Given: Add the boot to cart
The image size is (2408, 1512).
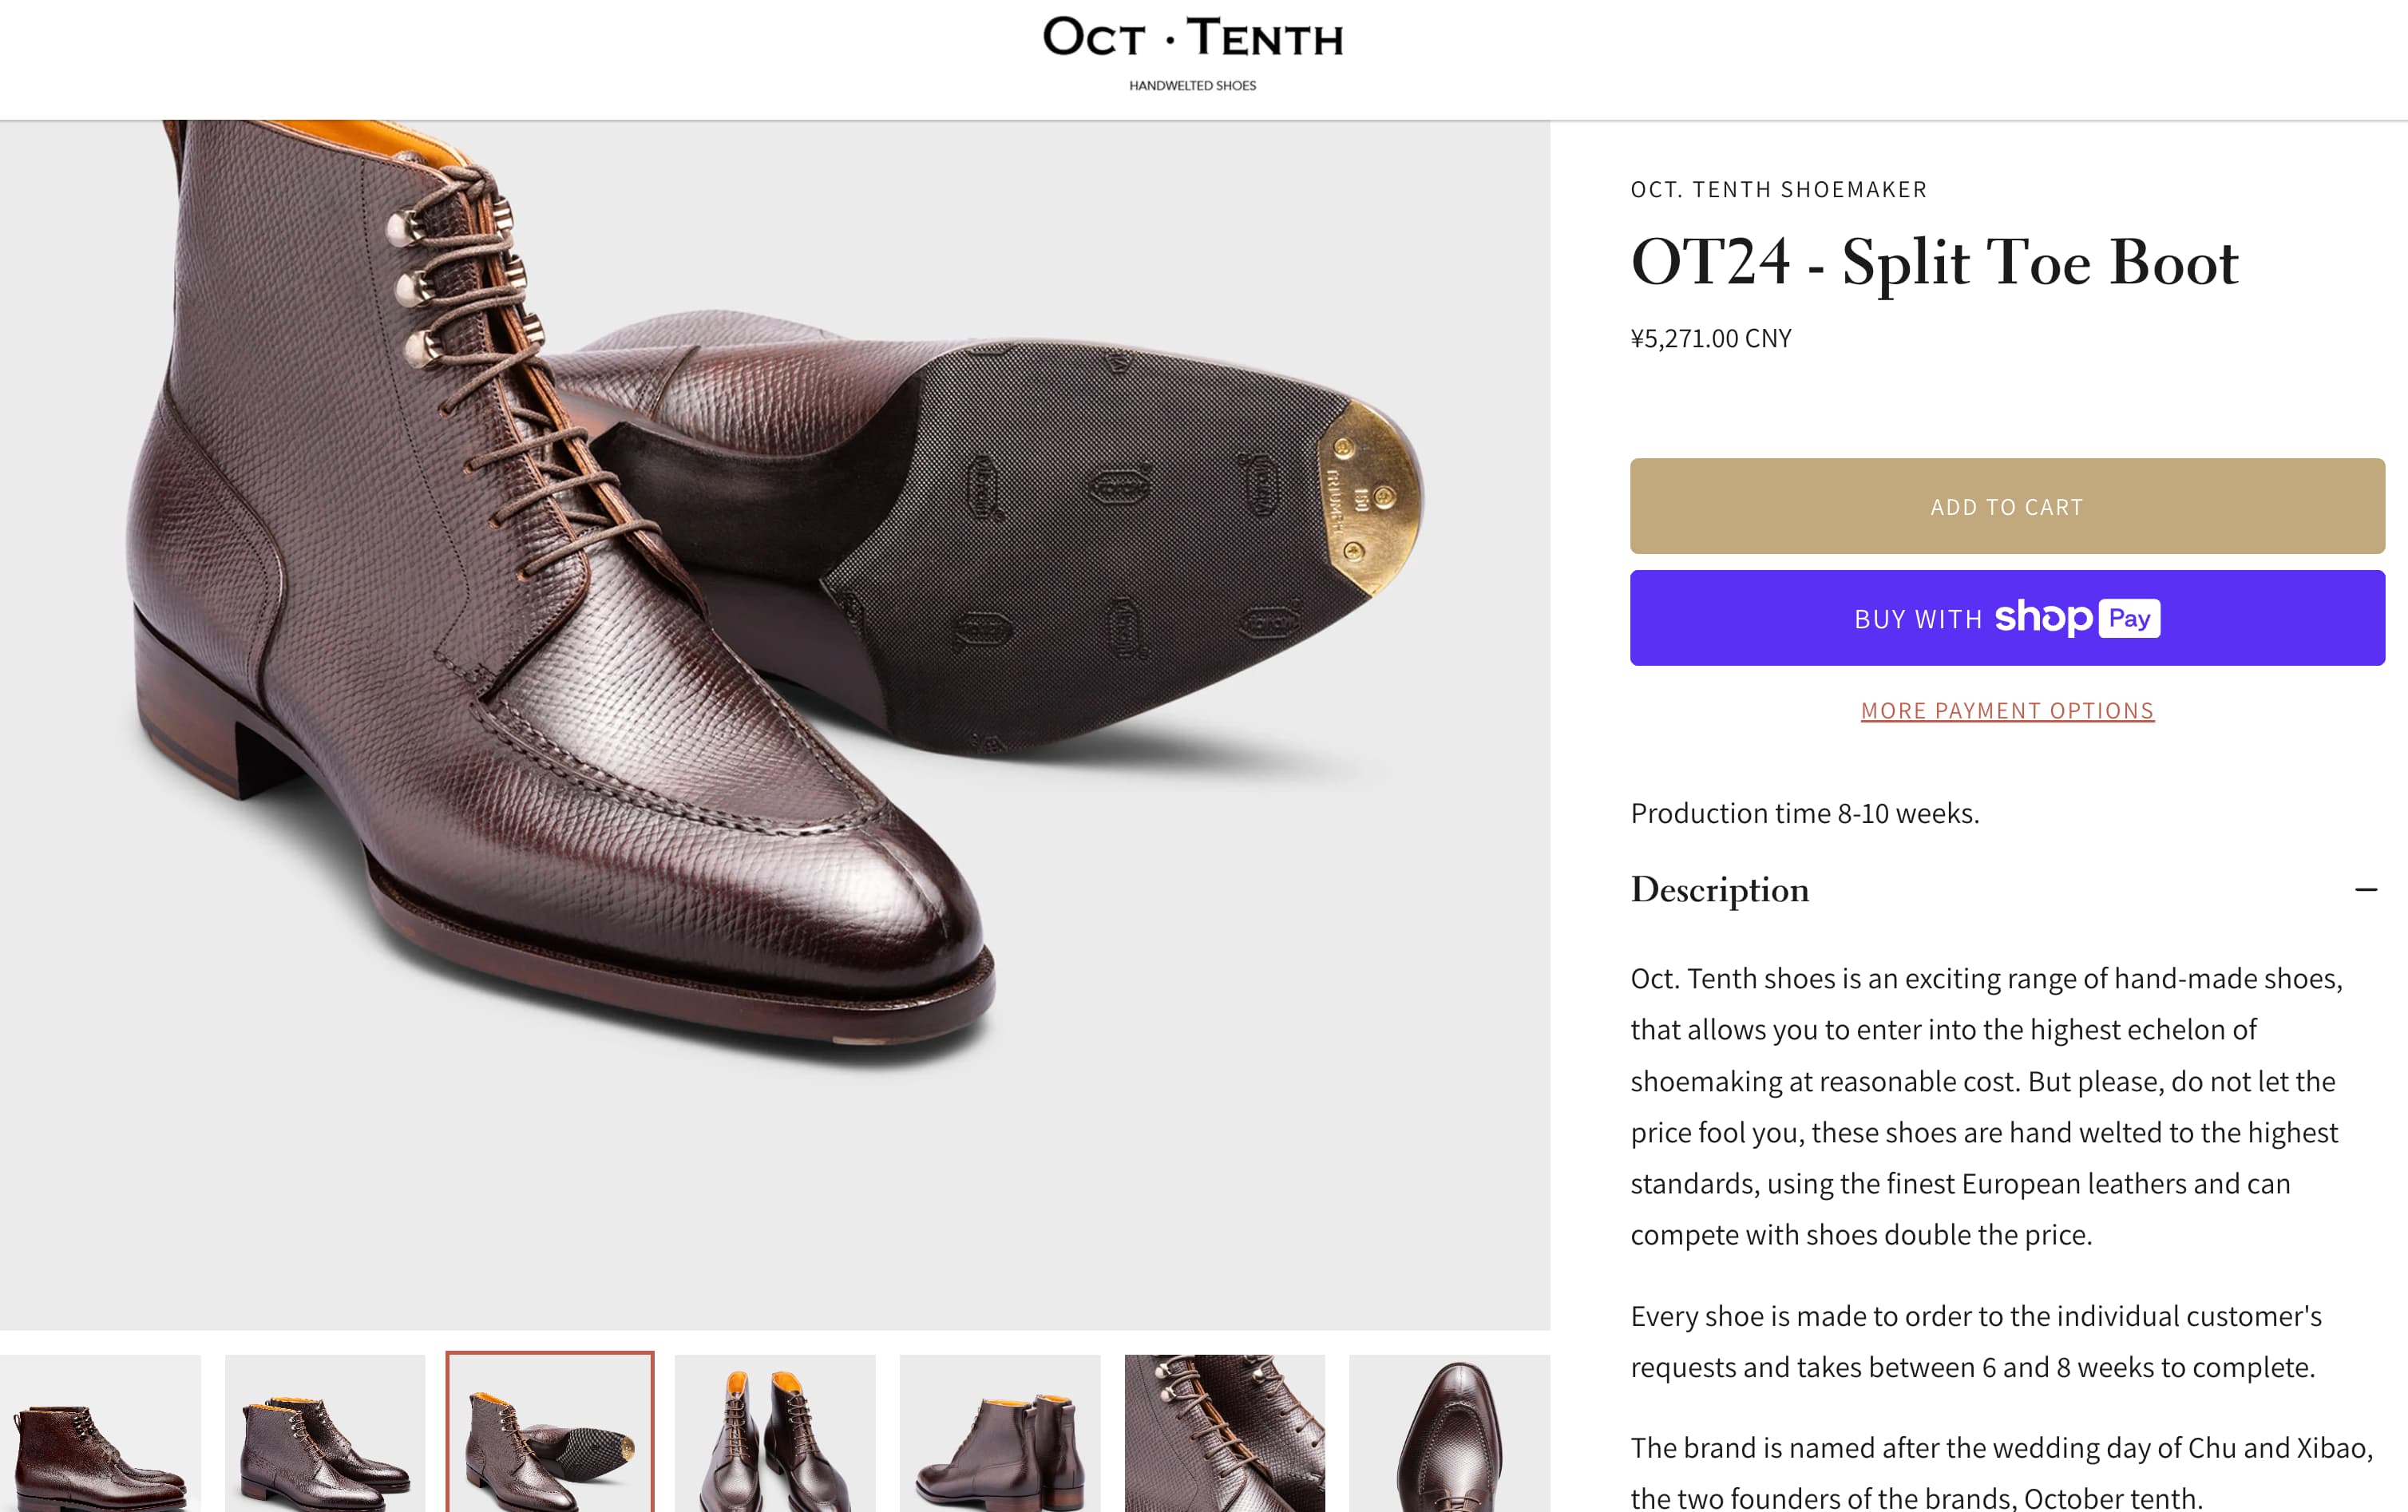Looking at the screenshot, I should point(2006,506).
